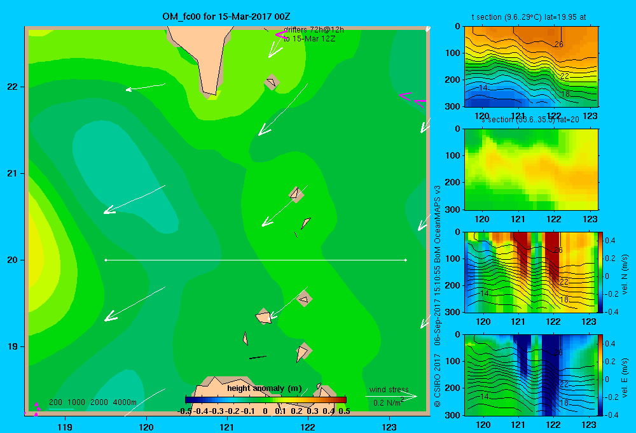Screen dimensions: 636x433
Task: Click the '0.2 N/m2' wind stress scale value
Action: [388, 402]
